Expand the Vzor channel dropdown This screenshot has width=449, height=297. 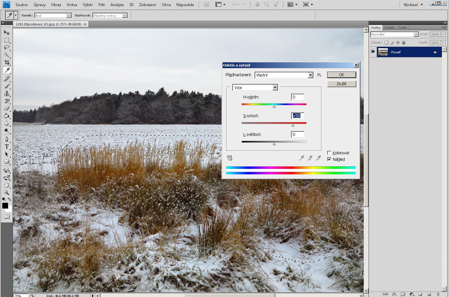(275, 87)
